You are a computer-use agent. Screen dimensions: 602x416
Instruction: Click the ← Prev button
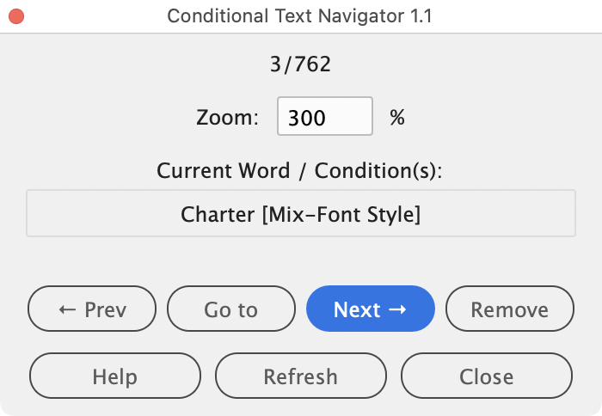point(92,309)
